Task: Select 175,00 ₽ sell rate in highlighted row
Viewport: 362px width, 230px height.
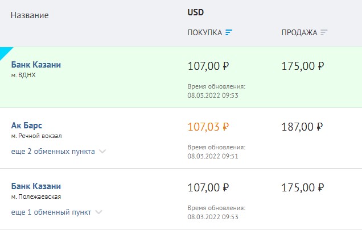Action: pos(302,66)
